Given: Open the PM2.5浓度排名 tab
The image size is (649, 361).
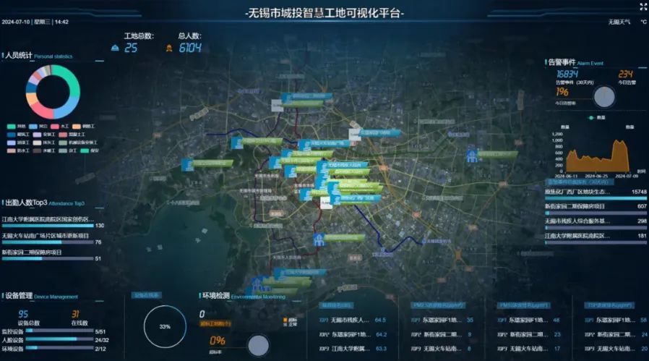Looking at the screenshot, I should click(438, 305).
